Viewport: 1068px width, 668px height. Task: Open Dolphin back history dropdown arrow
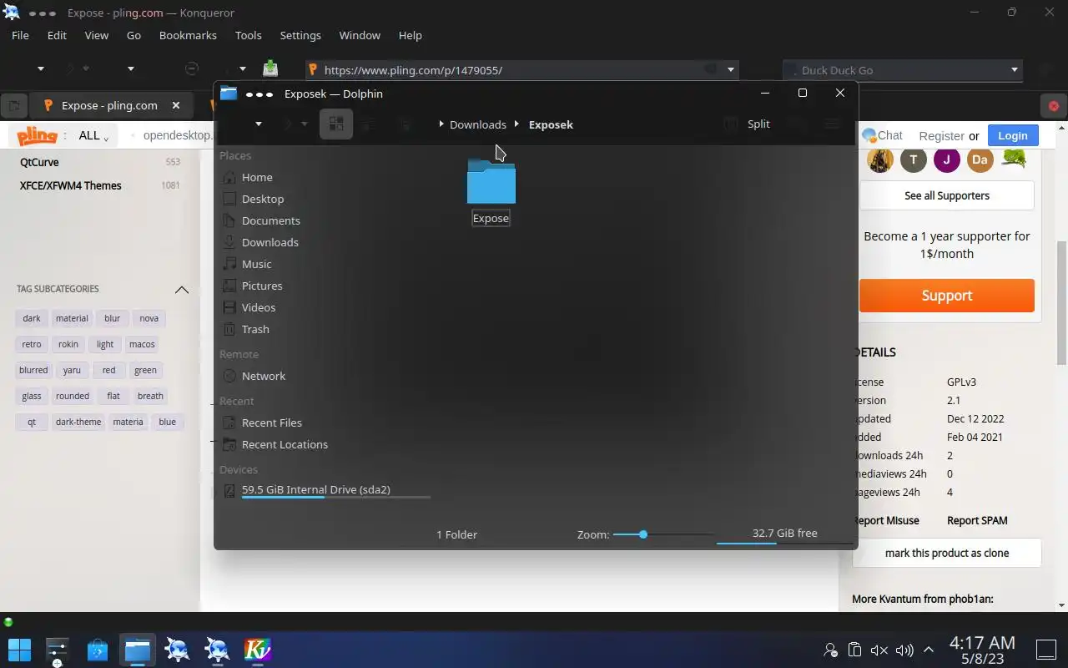tap(259, 124)
